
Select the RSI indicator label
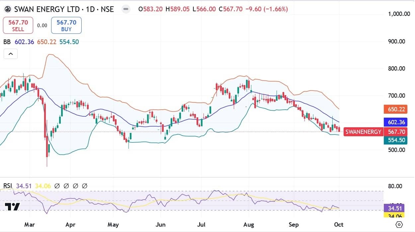coord(8,186)
